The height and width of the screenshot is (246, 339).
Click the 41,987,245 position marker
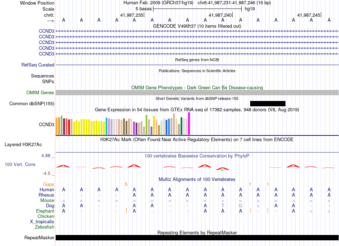click(x=309, y=15)
